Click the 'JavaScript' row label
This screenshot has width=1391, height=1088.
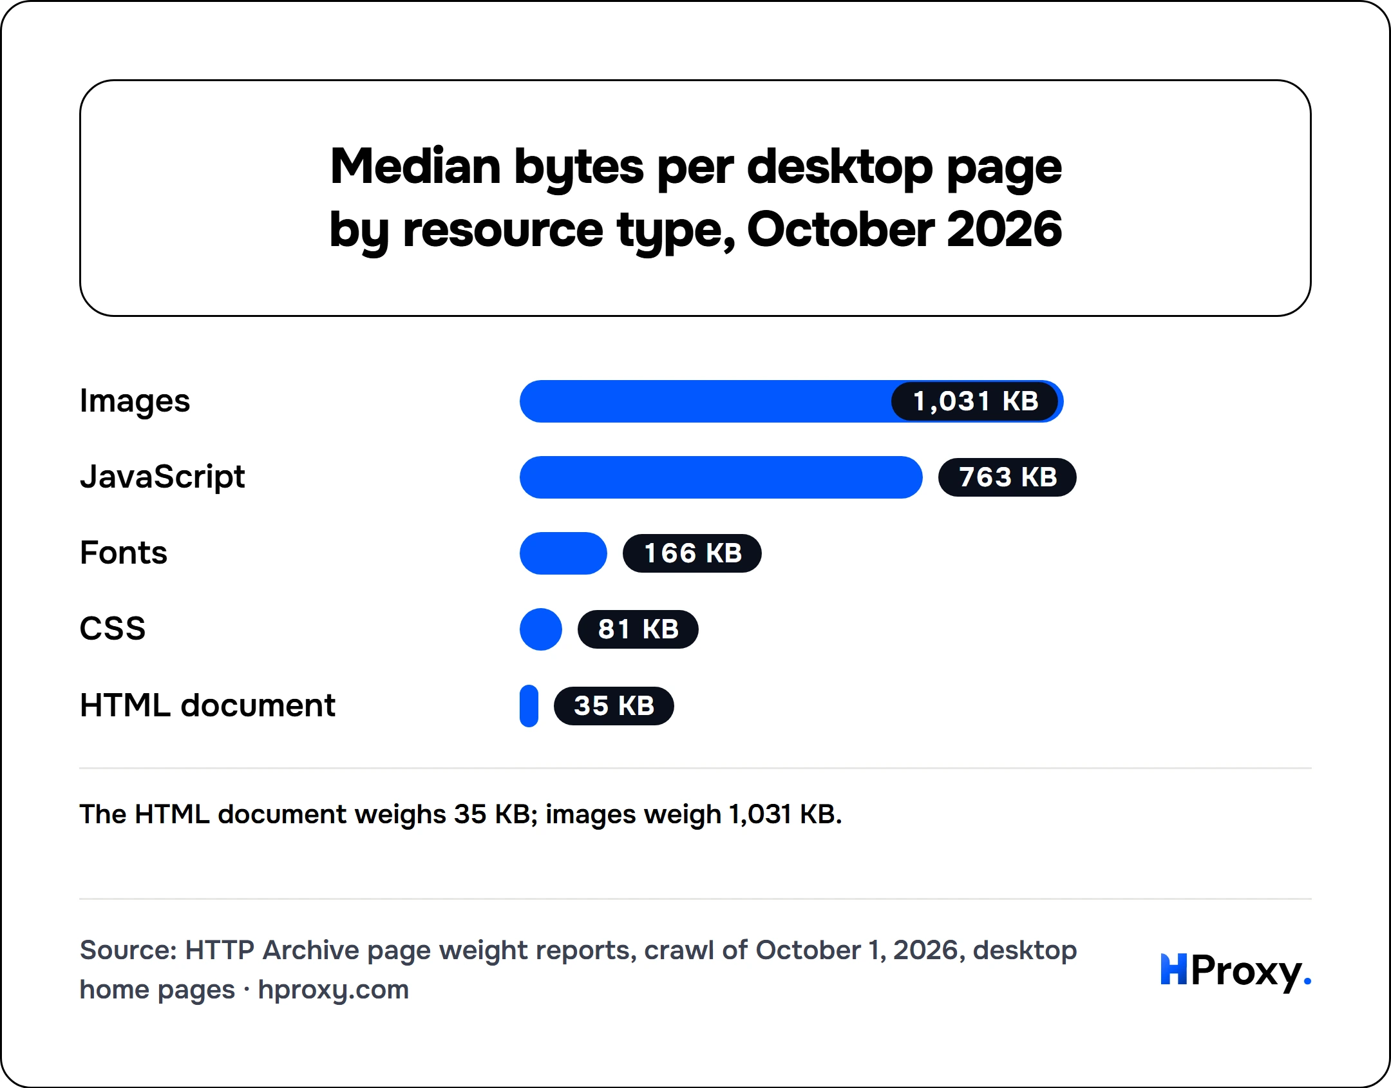click(162, 477)
